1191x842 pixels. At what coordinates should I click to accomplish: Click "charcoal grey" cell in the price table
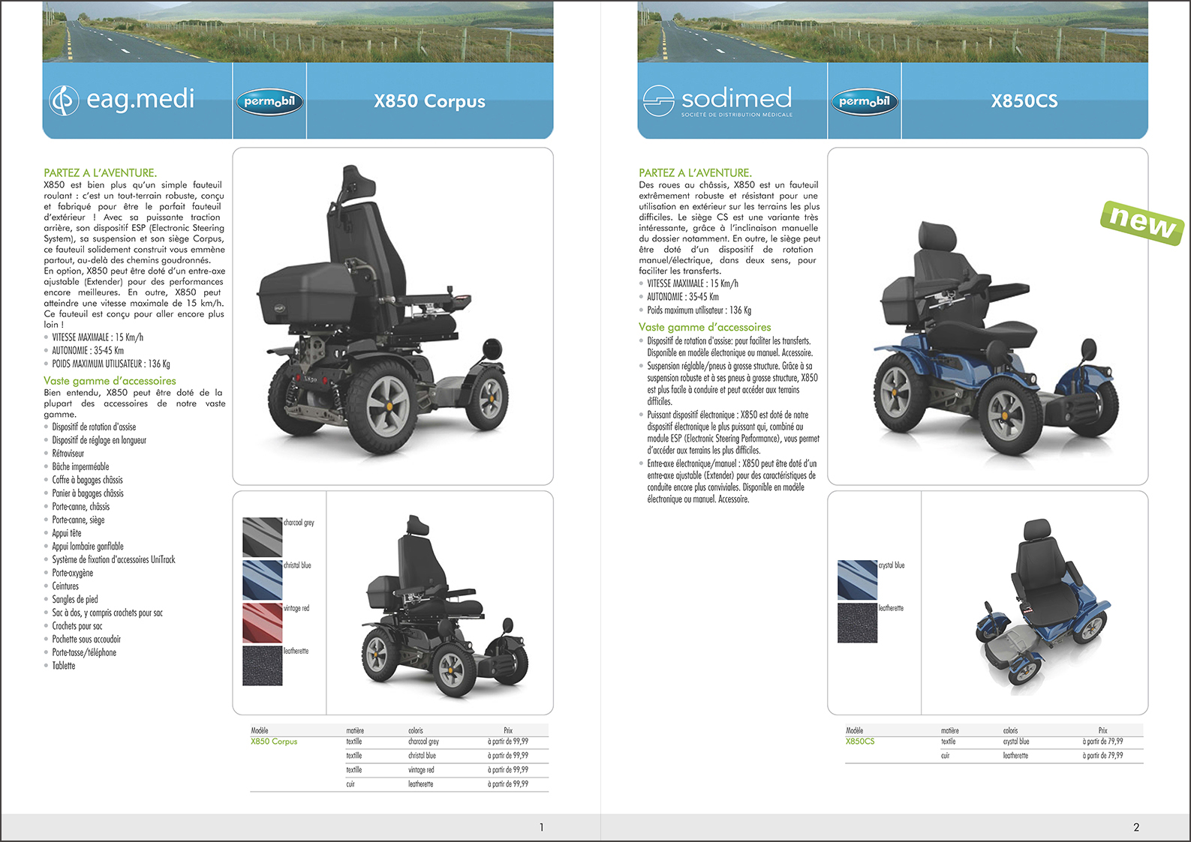(x=423, y=742)
